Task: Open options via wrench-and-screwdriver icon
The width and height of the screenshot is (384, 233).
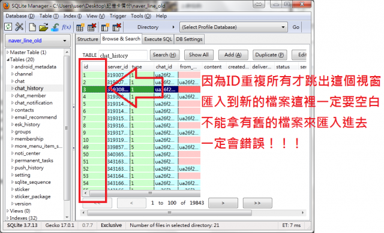Action: (x=19, y=27)
